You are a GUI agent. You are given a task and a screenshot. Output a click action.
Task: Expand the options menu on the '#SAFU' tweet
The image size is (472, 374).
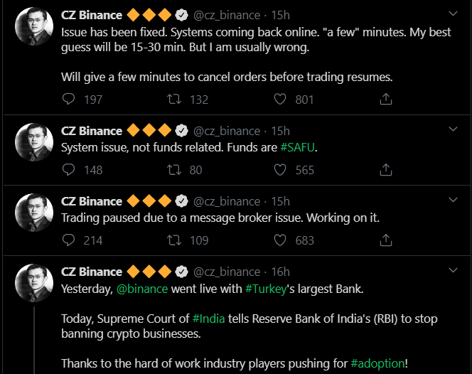(454, 129)
